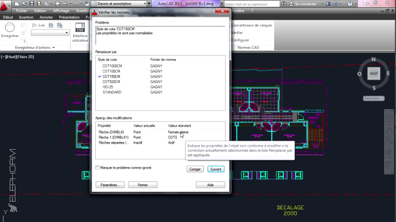Select ISO-25 dimension style row
The height and width of the screenshot is (222, 396).
pyautogui.click(x=160, y=87)
